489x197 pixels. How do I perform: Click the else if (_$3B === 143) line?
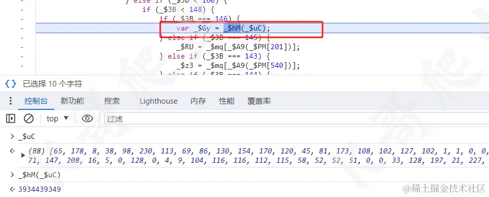(x=215, y=57)
